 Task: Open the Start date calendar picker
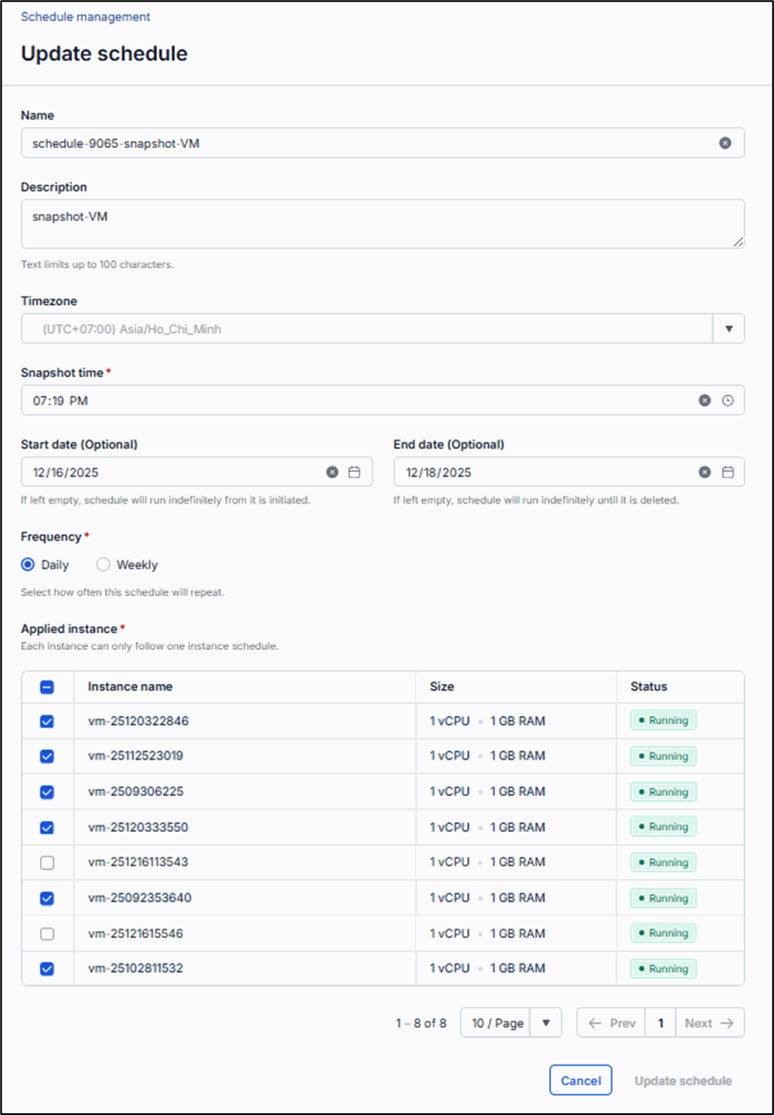(354, 472)
